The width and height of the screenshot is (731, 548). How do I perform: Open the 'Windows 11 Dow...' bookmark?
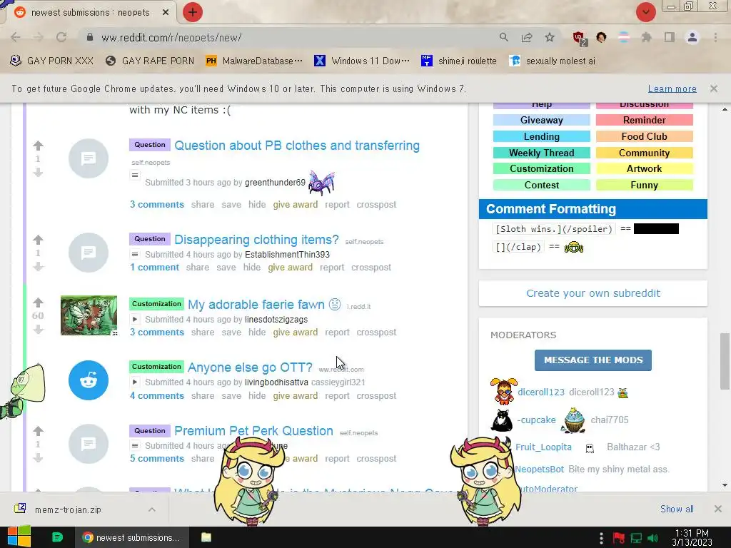pyautogui.click(x=362, y=61)
